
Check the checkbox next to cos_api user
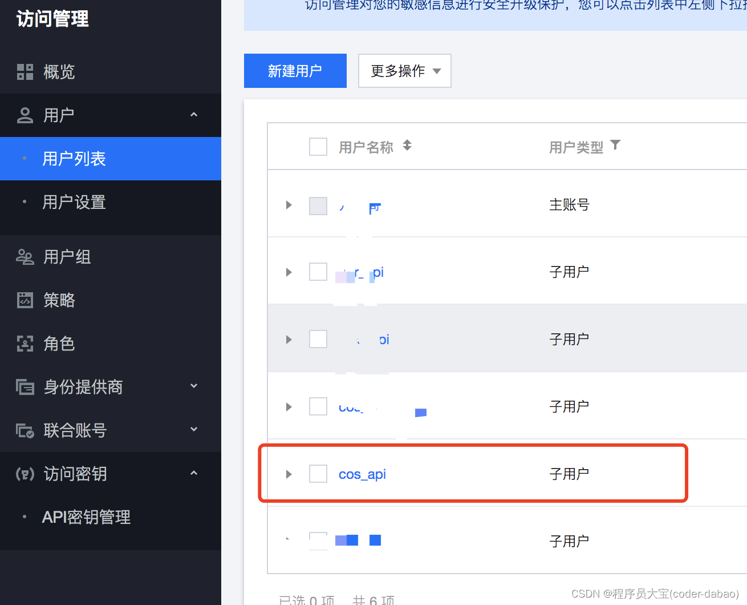coord(318,474)
